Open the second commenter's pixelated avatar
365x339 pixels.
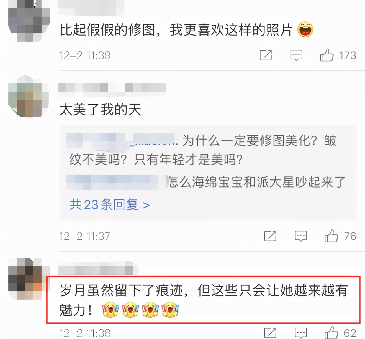[x=29, y=96]
